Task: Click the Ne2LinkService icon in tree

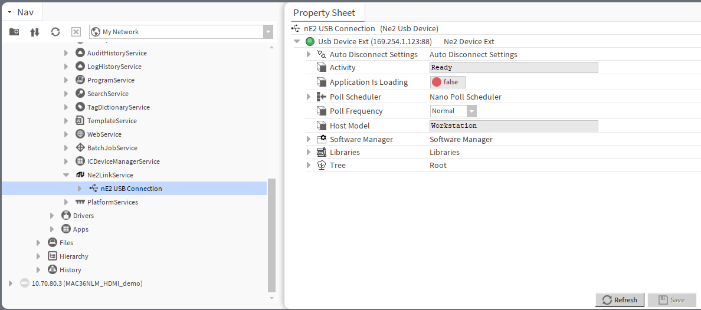Action: pyautogui.click(x=81, y=175)
